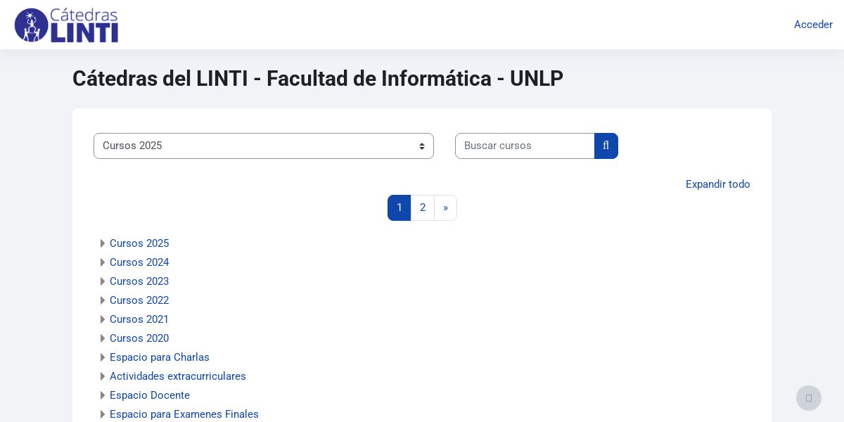Click the Cátedras LINTI logo

click(66, 25)
